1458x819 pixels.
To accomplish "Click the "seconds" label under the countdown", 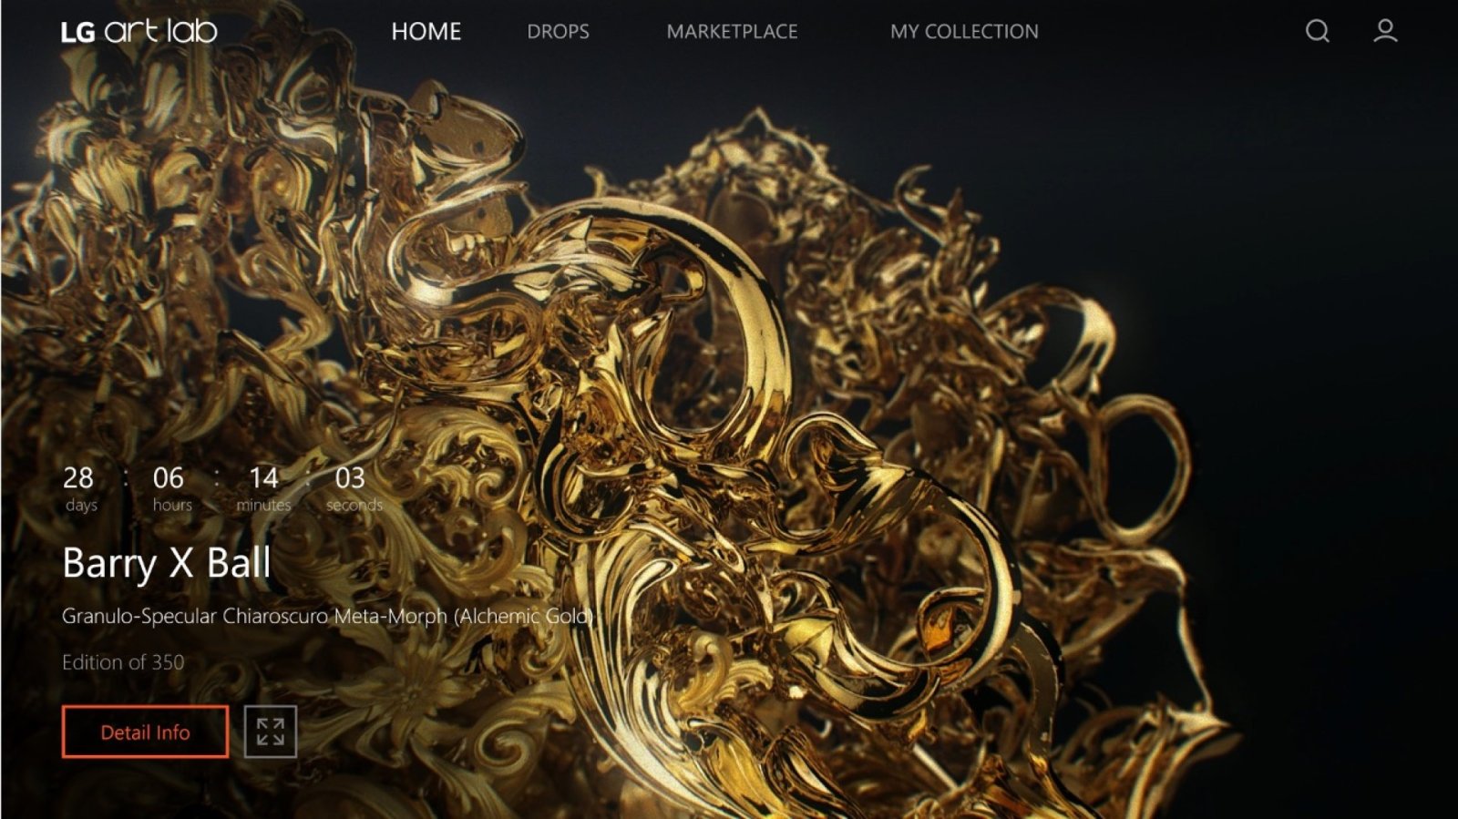I will coord(354,505).
